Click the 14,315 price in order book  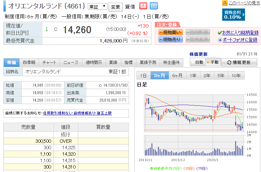pyautogui.click(x=69, y=160)
